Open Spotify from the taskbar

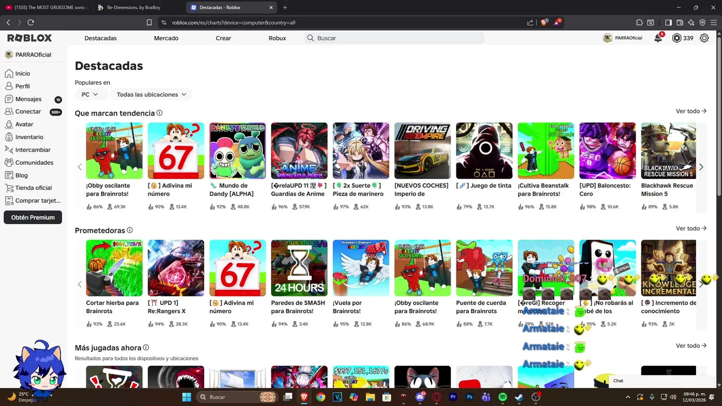pyautogui.click(x=503, y=397)
